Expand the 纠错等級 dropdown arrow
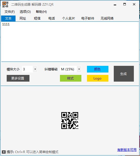The width and height of the screenshot is (140, 156). tap(79, 69)
